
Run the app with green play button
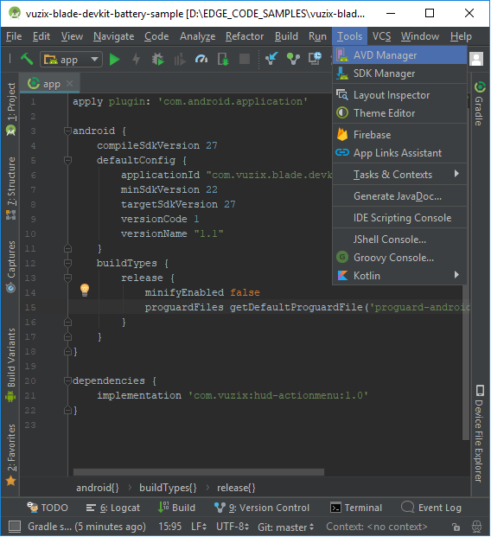coord(114,60)
